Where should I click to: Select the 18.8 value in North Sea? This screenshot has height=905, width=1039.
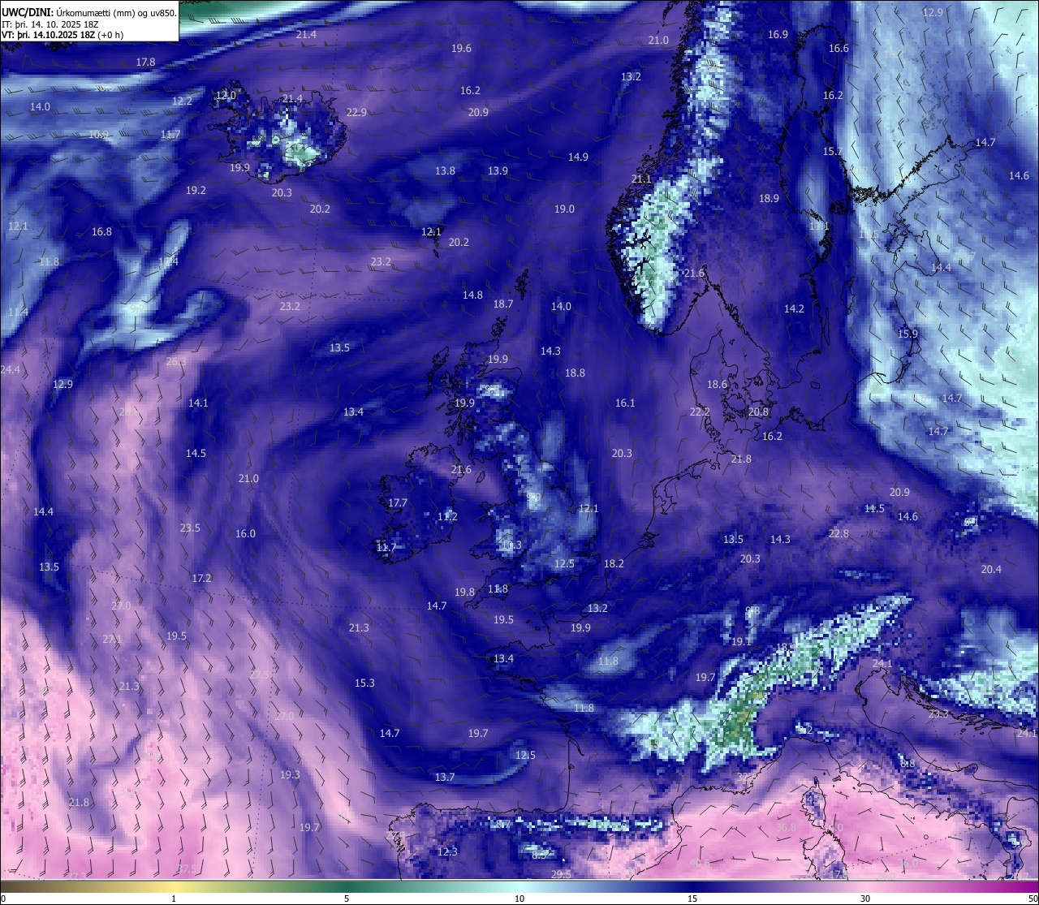pyautogui.click(x=575, y=373)
